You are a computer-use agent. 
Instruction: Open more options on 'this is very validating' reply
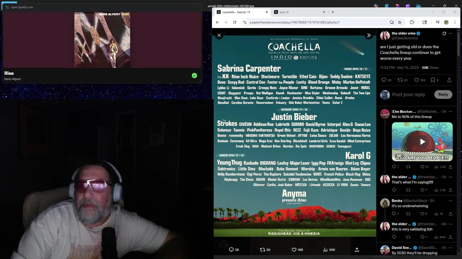450,224
